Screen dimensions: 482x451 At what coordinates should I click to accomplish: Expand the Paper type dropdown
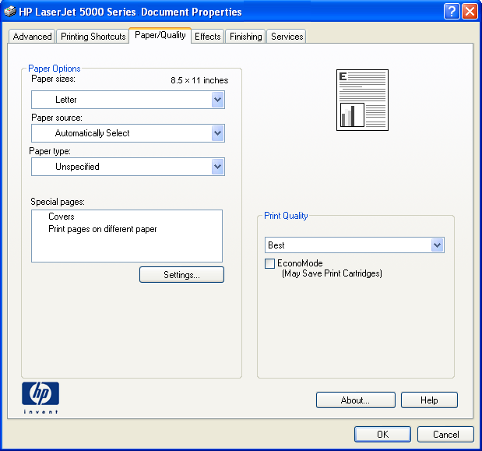click(217, 167)
